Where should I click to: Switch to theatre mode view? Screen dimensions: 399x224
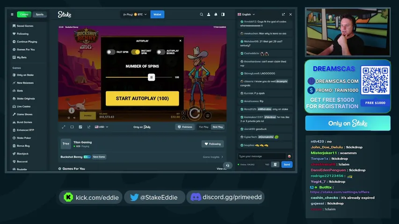(72, 127)
